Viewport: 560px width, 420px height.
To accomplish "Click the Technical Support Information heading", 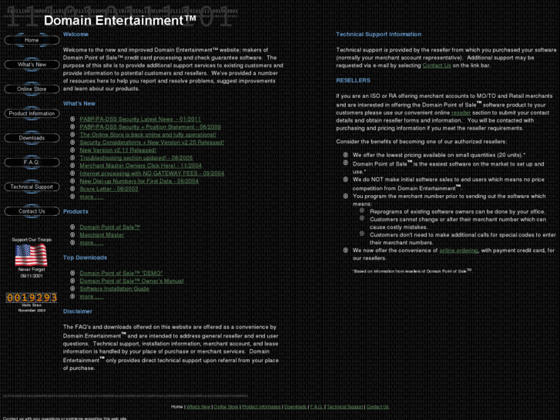I will [x=378, y=35].
